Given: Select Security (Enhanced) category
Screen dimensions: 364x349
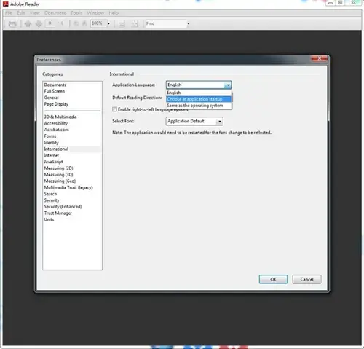Looking at the screenshot, I should [x=63, y=207].
